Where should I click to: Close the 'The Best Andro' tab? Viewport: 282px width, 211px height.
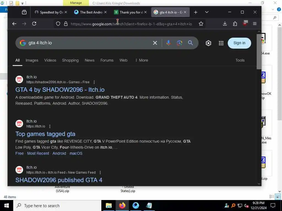[x=105, y=12]
